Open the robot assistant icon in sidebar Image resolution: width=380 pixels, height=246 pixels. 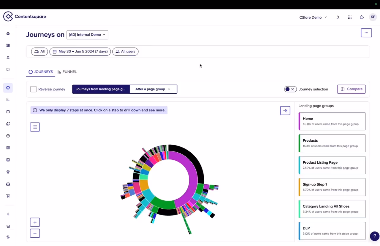click(8, 184)
